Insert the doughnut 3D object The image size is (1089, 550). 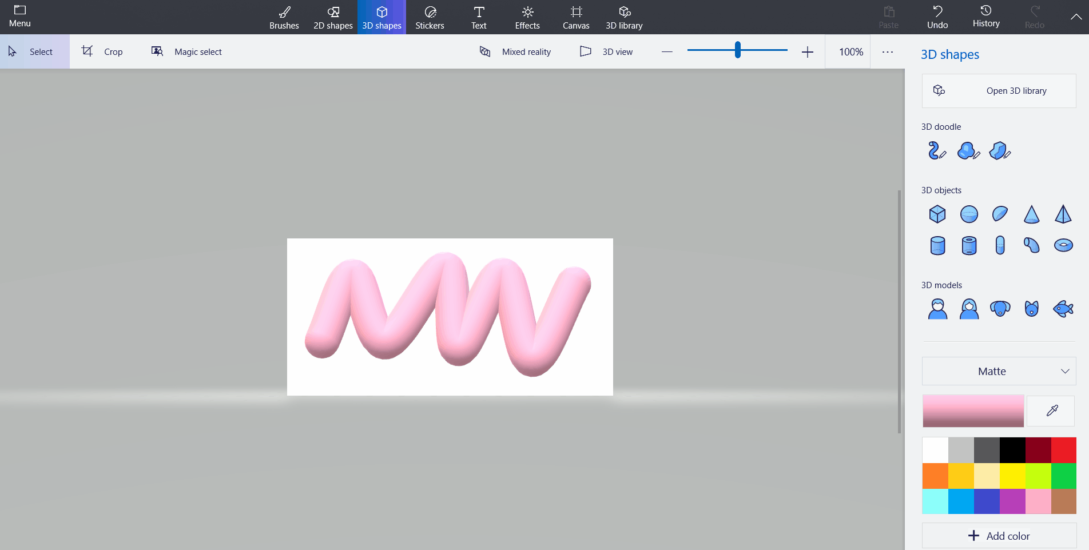[x=1063, y=245]
